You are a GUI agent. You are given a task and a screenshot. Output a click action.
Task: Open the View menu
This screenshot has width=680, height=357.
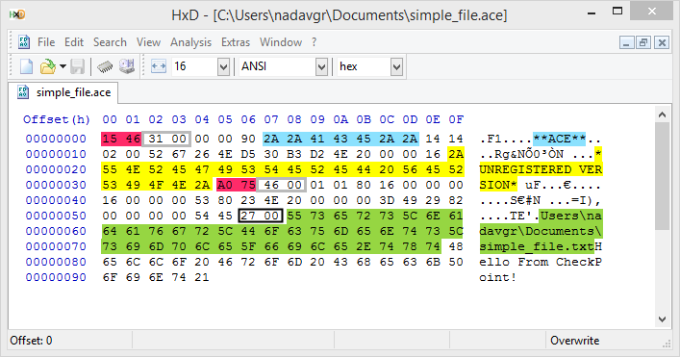tap(148, 42)
